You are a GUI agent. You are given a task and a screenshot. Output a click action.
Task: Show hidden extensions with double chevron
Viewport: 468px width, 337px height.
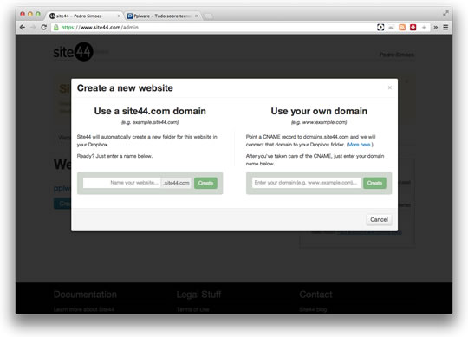[x=436, y=27]
